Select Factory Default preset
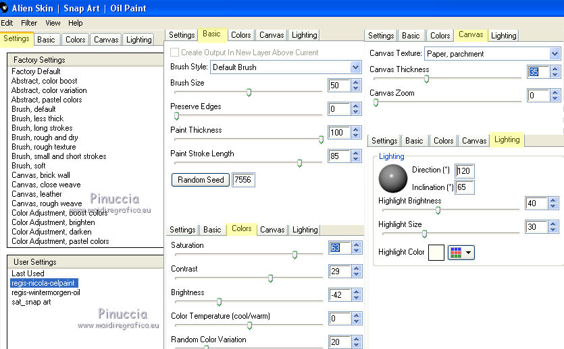The width and height of the screenshot is (564, 349). (x=36, y=71)
